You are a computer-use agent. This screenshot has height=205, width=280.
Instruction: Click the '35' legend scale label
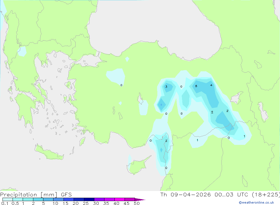(x=106, y=203)
